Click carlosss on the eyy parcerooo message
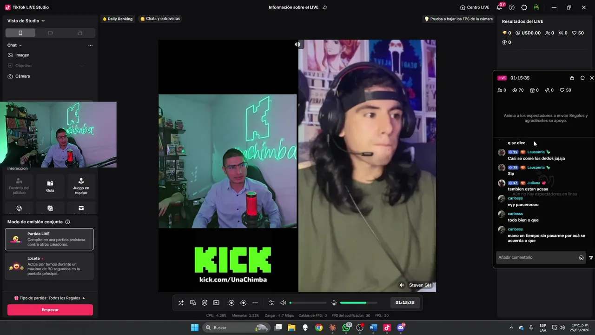This screenshot has width=595, height=335. 515,198
